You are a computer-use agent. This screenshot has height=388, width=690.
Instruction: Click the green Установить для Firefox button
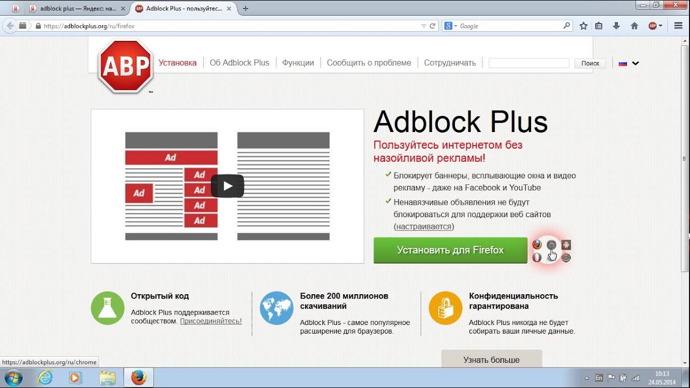450,250
